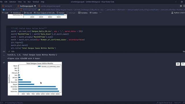Click the month.plot.barh() code line

19,45
